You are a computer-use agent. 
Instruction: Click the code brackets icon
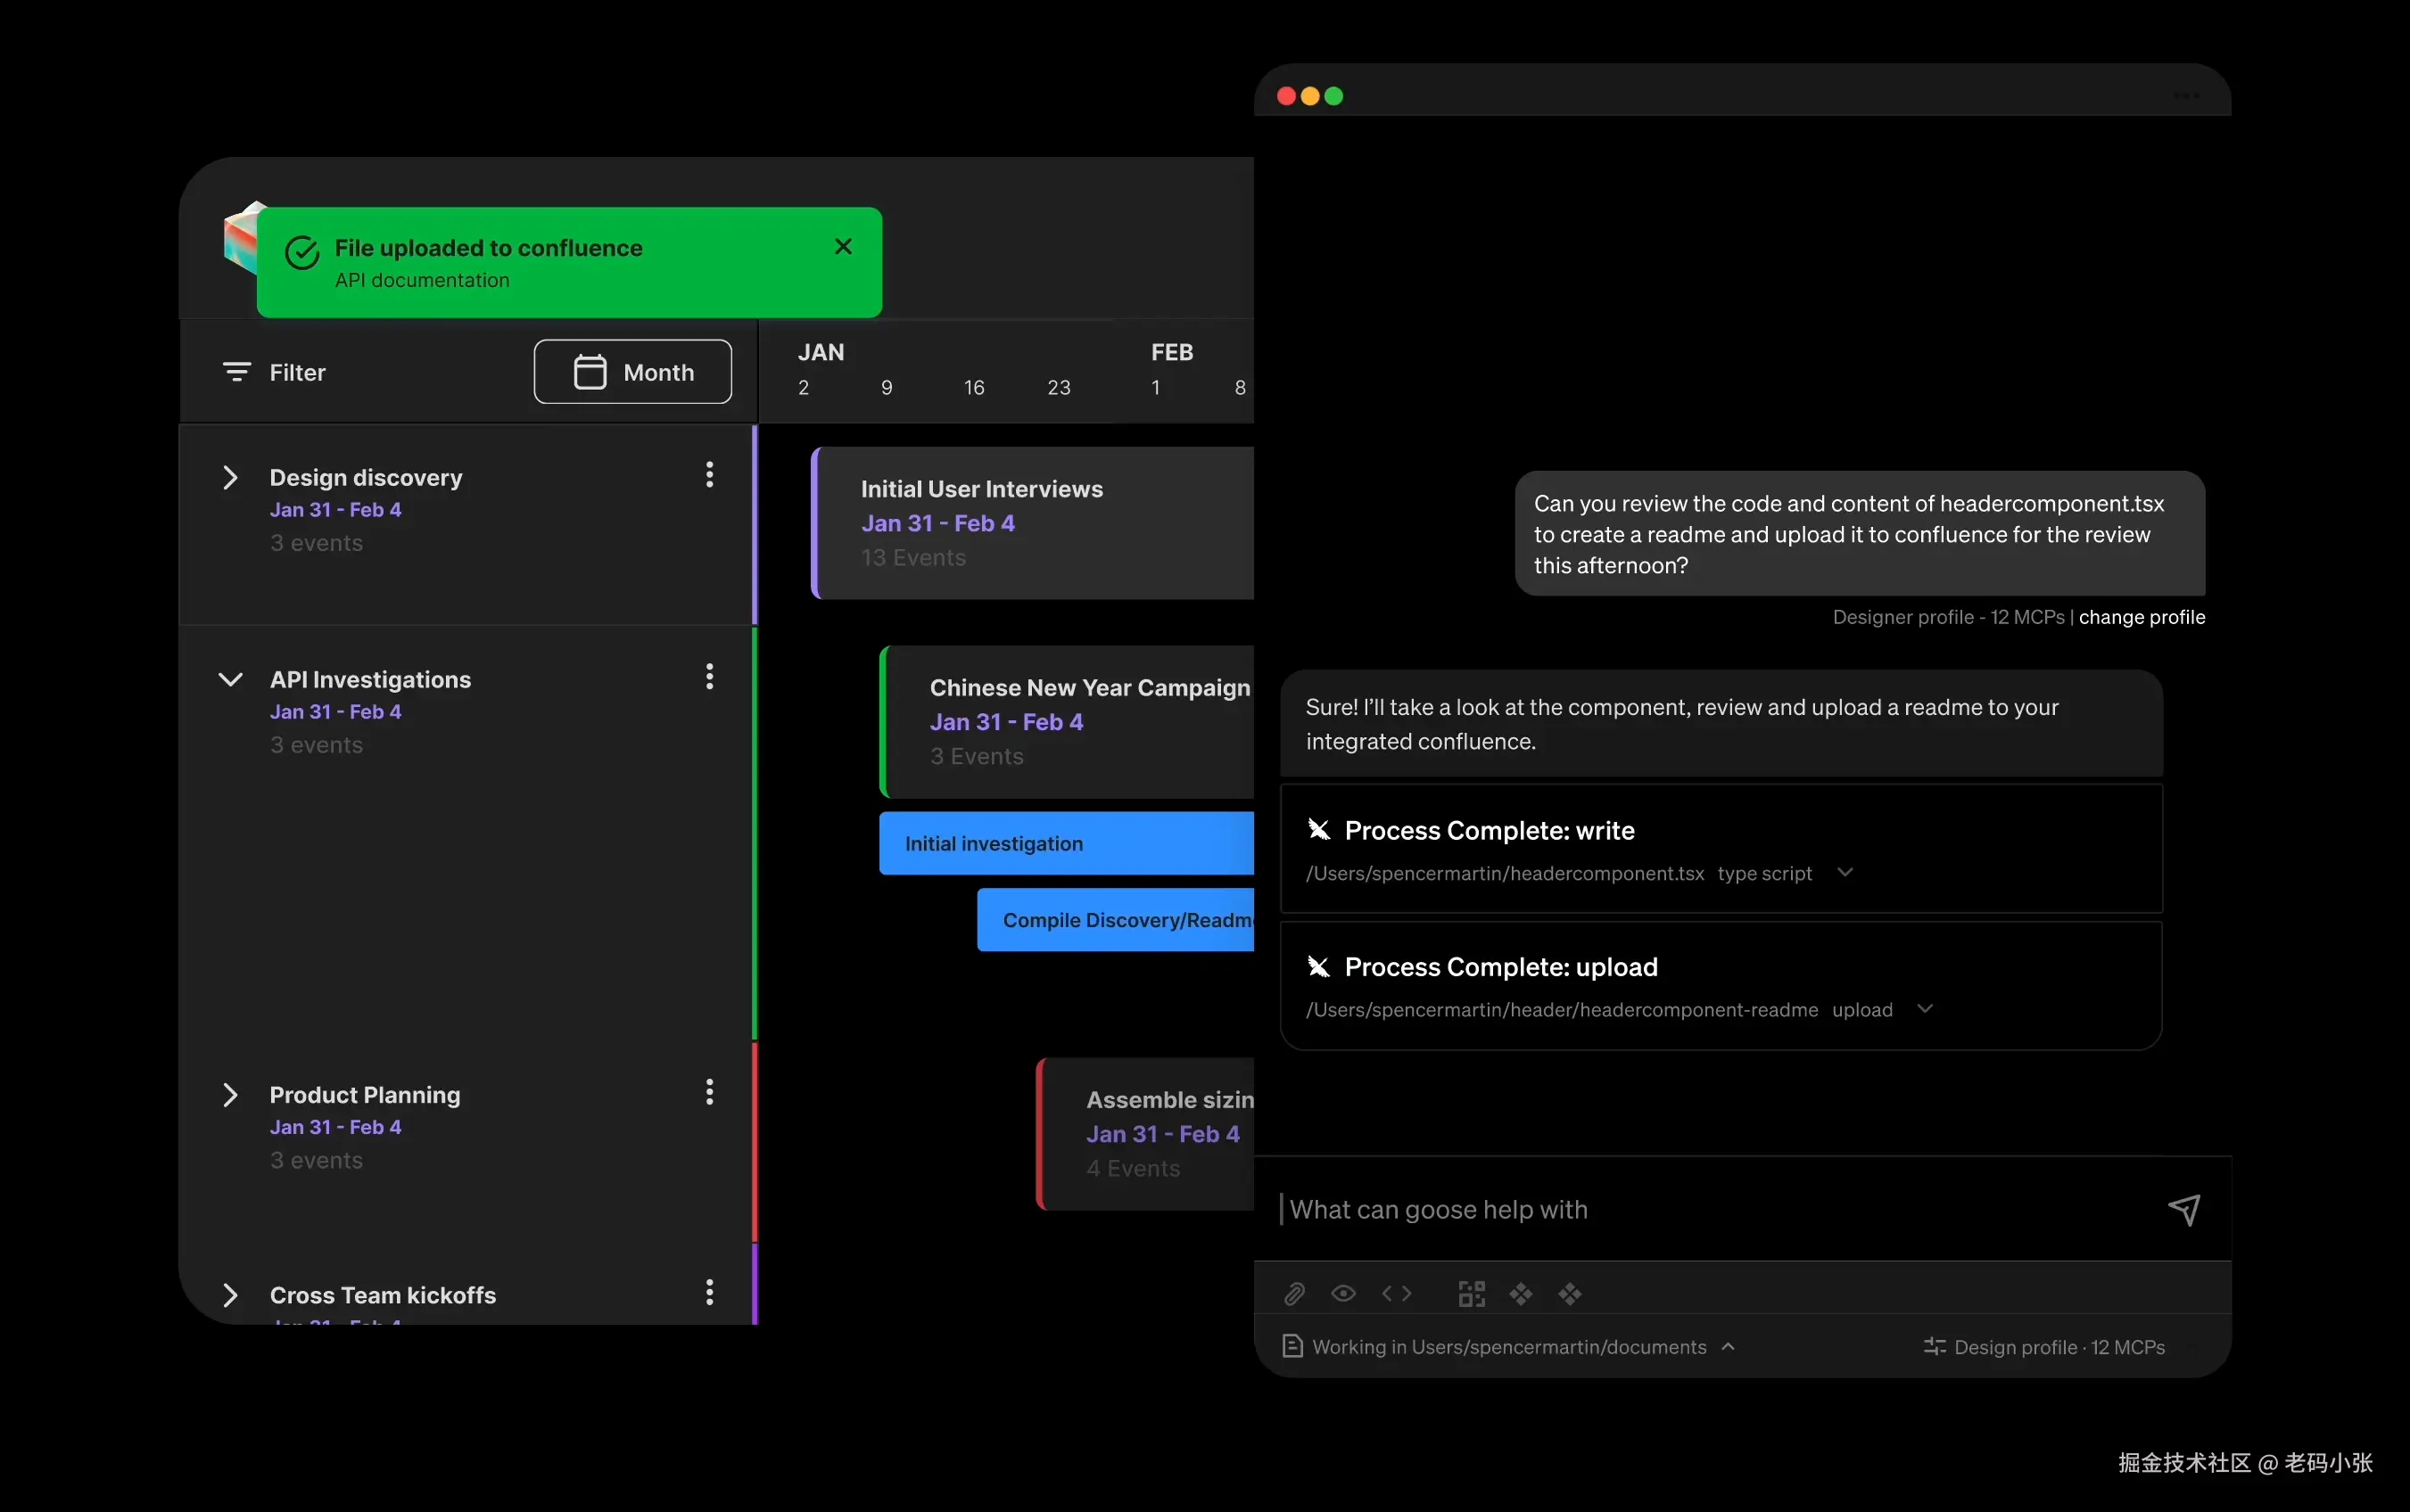(1397, 1294)
